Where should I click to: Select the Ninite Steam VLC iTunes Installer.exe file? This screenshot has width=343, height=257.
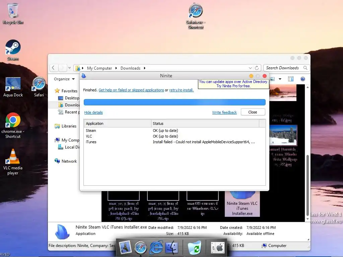click(242, 204)
